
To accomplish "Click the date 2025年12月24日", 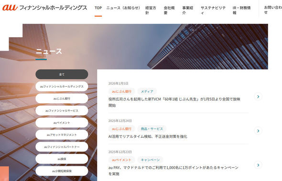I will coord(120,121).
